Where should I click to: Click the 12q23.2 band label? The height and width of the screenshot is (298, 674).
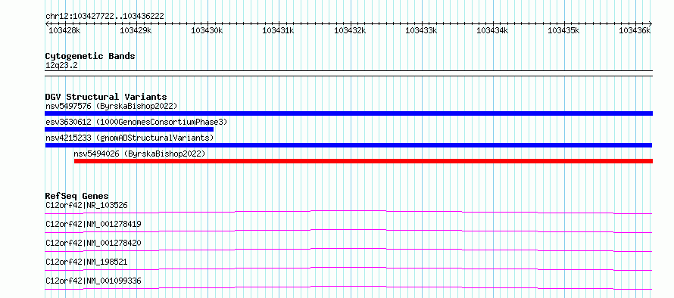click(x=62, y=66)
